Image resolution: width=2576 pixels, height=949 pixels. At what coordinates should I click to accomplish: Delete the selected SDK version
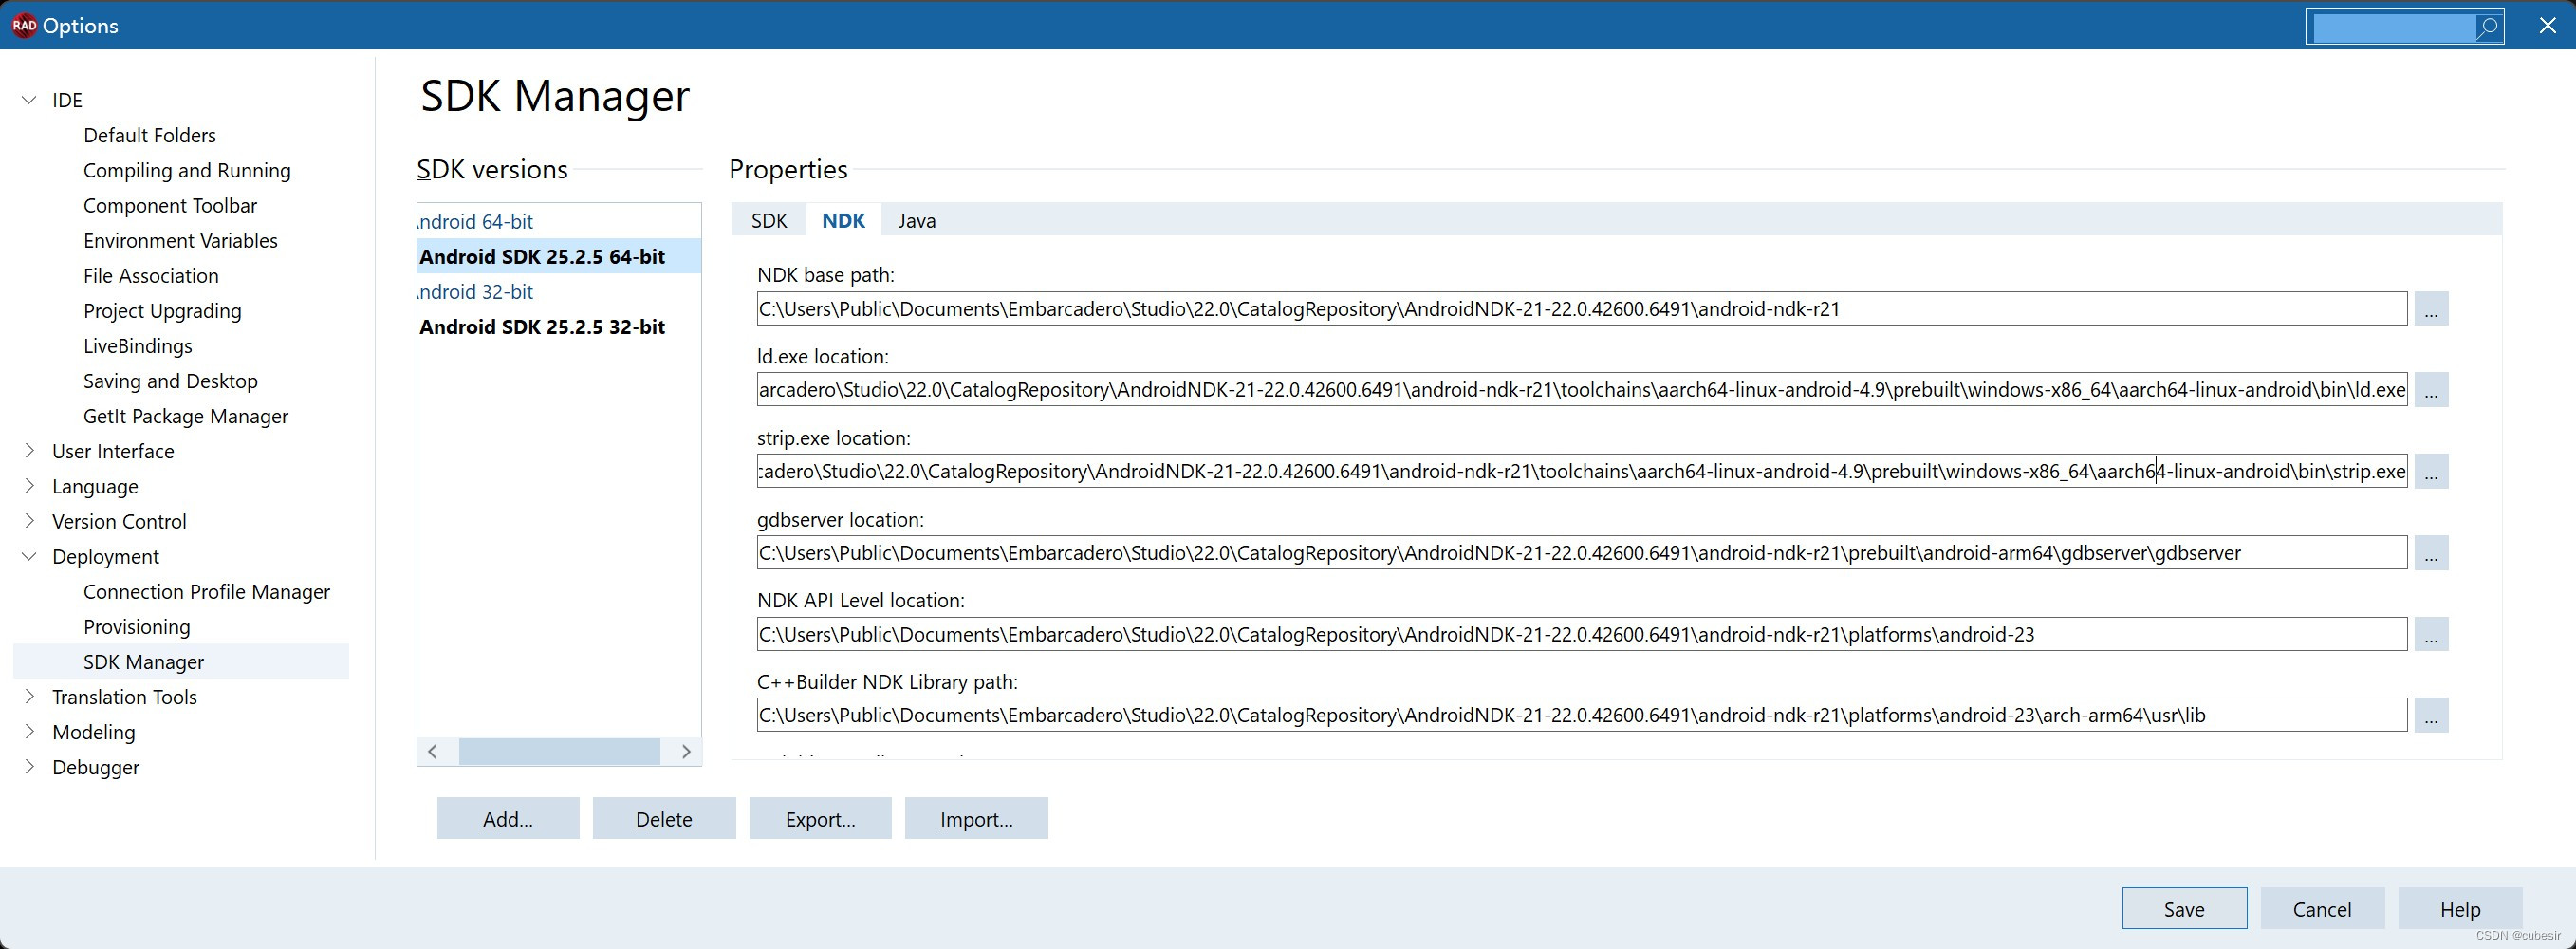coord(664,818)
